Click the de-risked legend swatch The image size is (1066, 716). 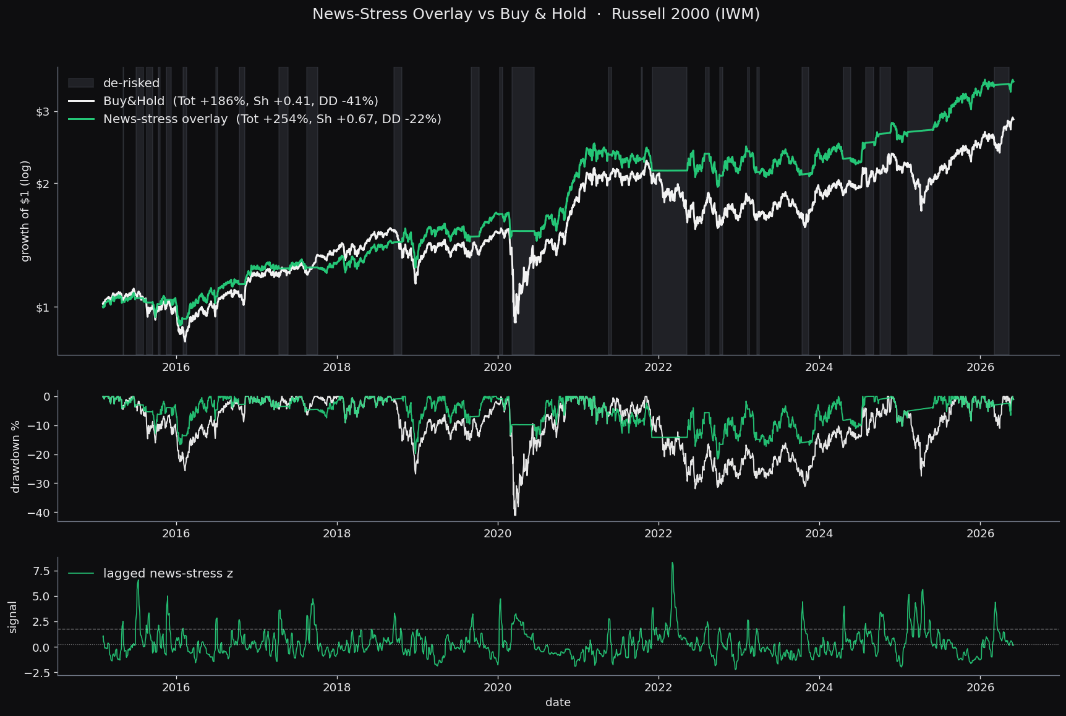click(81, 83)
